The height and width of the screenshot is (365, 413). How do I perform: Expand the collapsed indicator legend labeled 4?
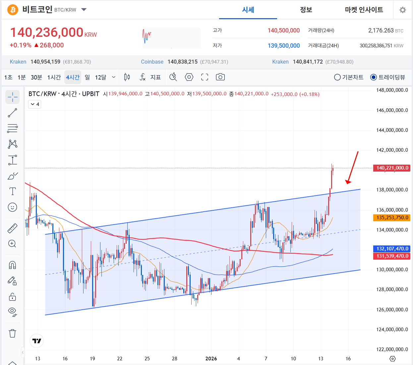pos(35,104)
